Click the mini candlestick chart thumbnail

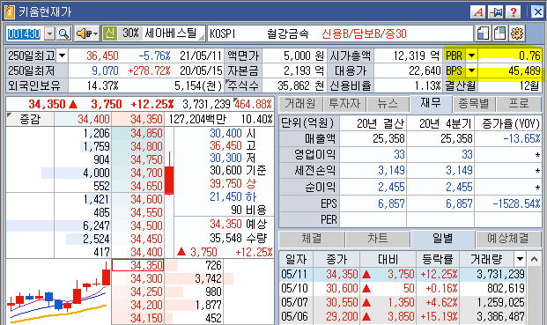point(58,292)
